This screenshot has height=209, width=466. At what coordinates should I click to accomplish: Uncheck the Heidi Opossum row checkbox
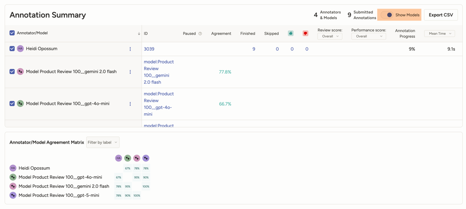12,49
